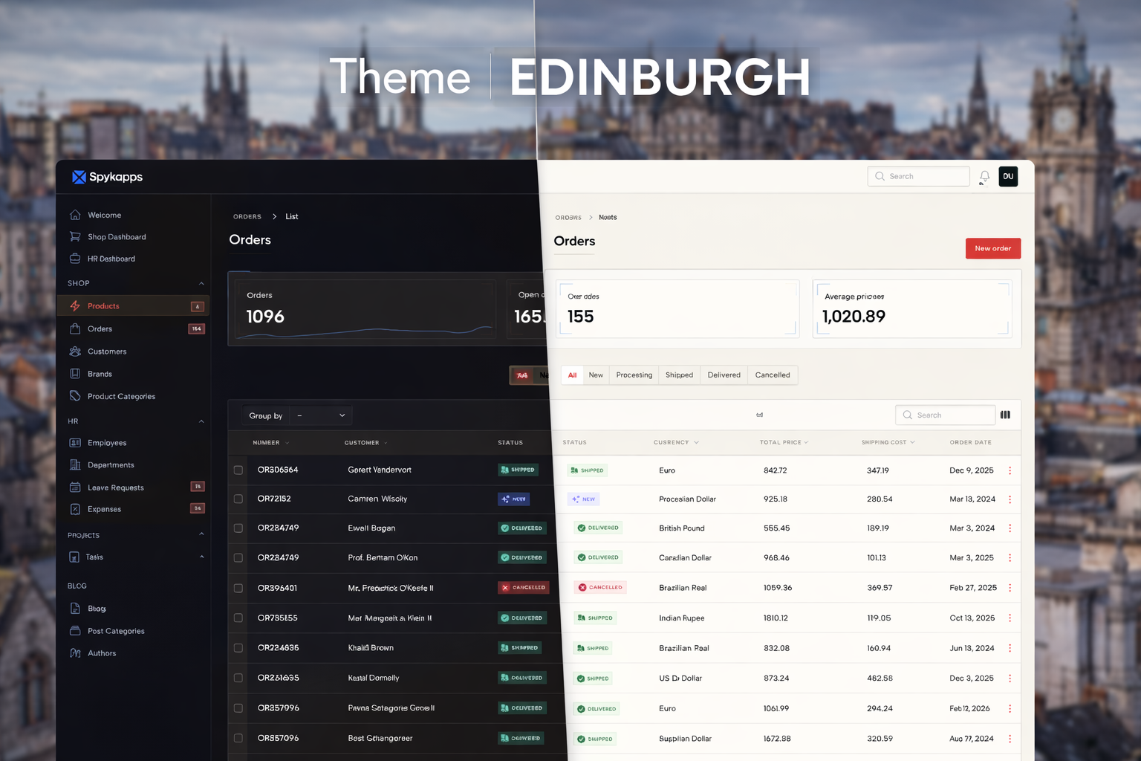Open the DU user avatar menu
The image size is (1141, 761).
[x=1008, y=176]
